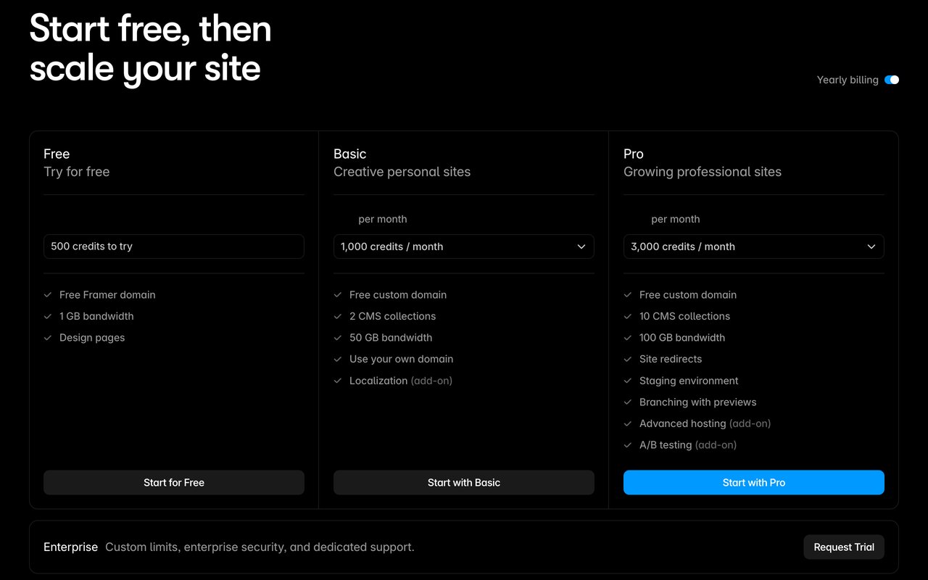Click checkmark icon beside Branching with previews
Screen dimensions: 928x580
(628, 402)
